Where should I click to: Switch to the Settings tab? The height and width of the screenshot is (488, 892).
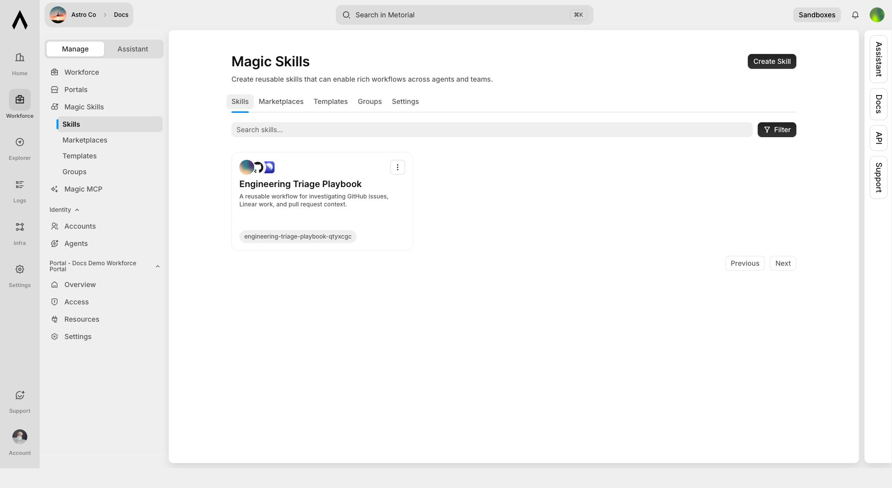coord(405,101)
